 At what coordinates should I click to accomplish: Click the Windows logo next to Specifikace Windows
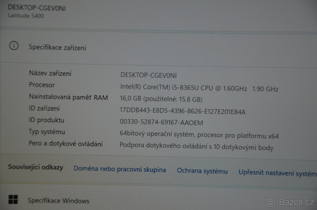click(x=13, y=200)
